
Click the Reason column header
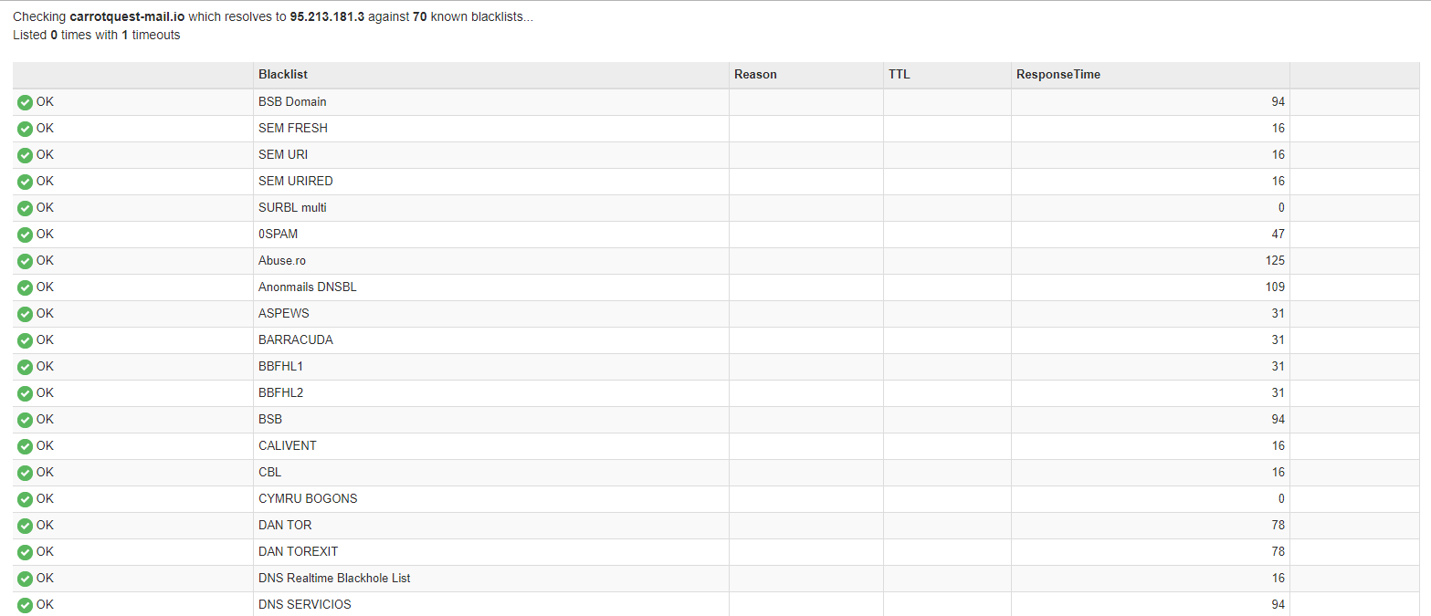[x=755, y=75]
